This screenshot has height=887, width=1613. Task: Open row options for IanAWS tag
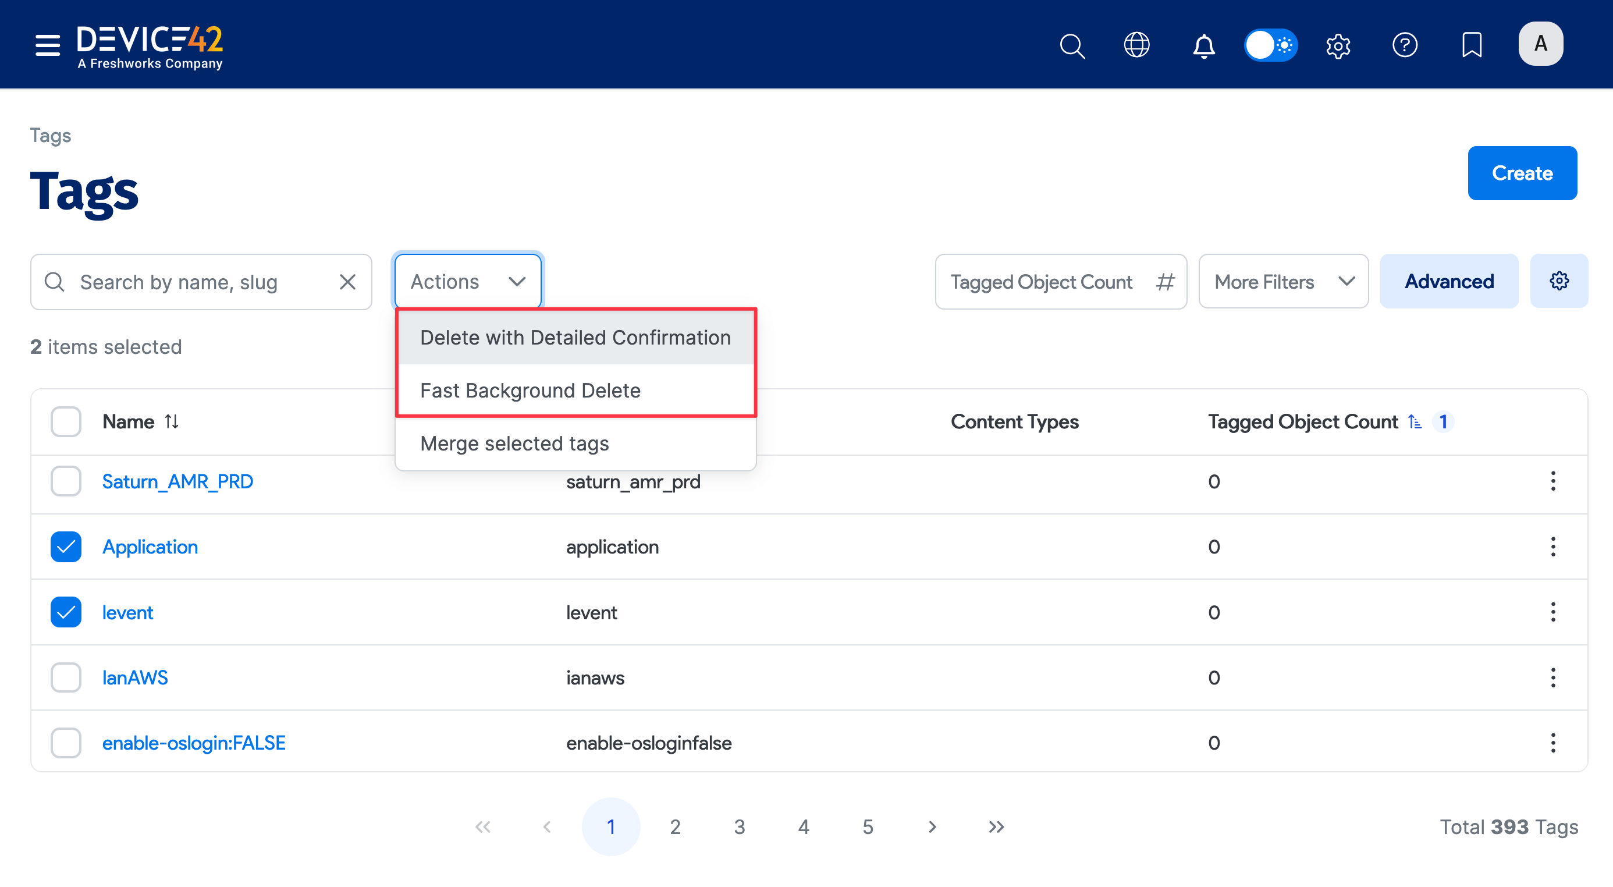click(1552, 678)
